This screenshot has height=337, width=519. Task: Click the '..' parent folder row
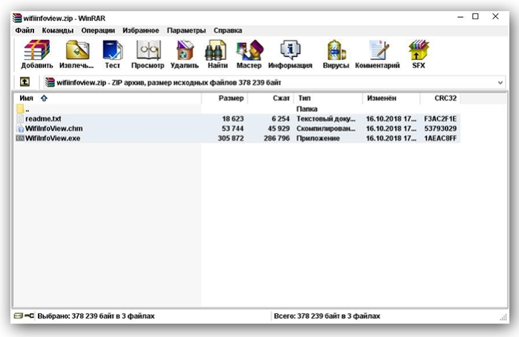pyautogui.click(x=237, y=109)
